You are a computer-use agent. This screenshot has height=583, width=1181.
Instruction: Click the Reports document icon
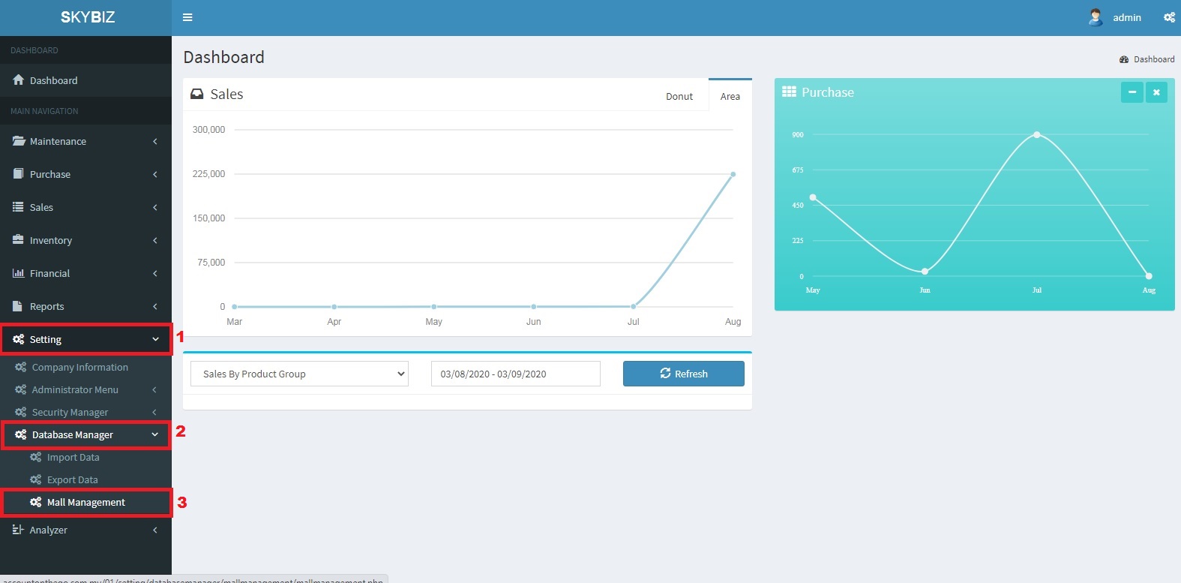click(19, 306)
